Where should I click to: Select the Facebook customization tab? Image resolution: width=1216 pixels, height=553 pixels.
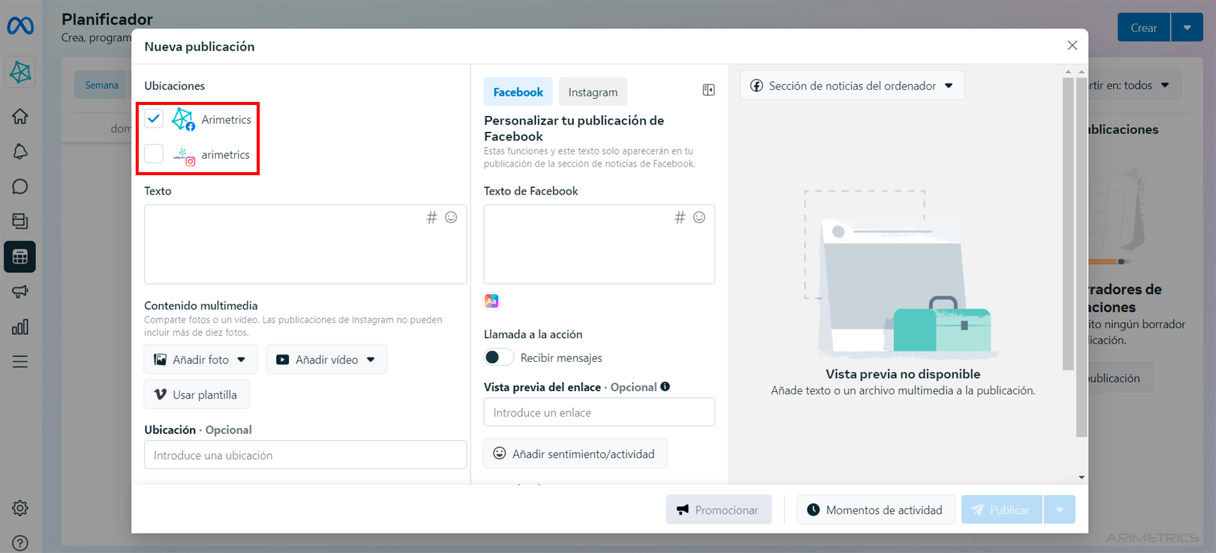tap(518, 91)
